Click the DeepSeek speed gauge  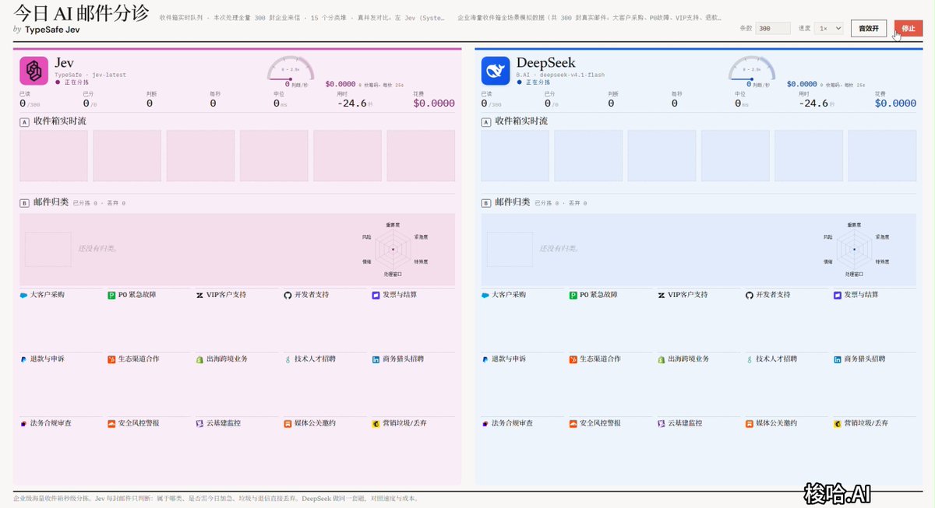tap(752, 68)
